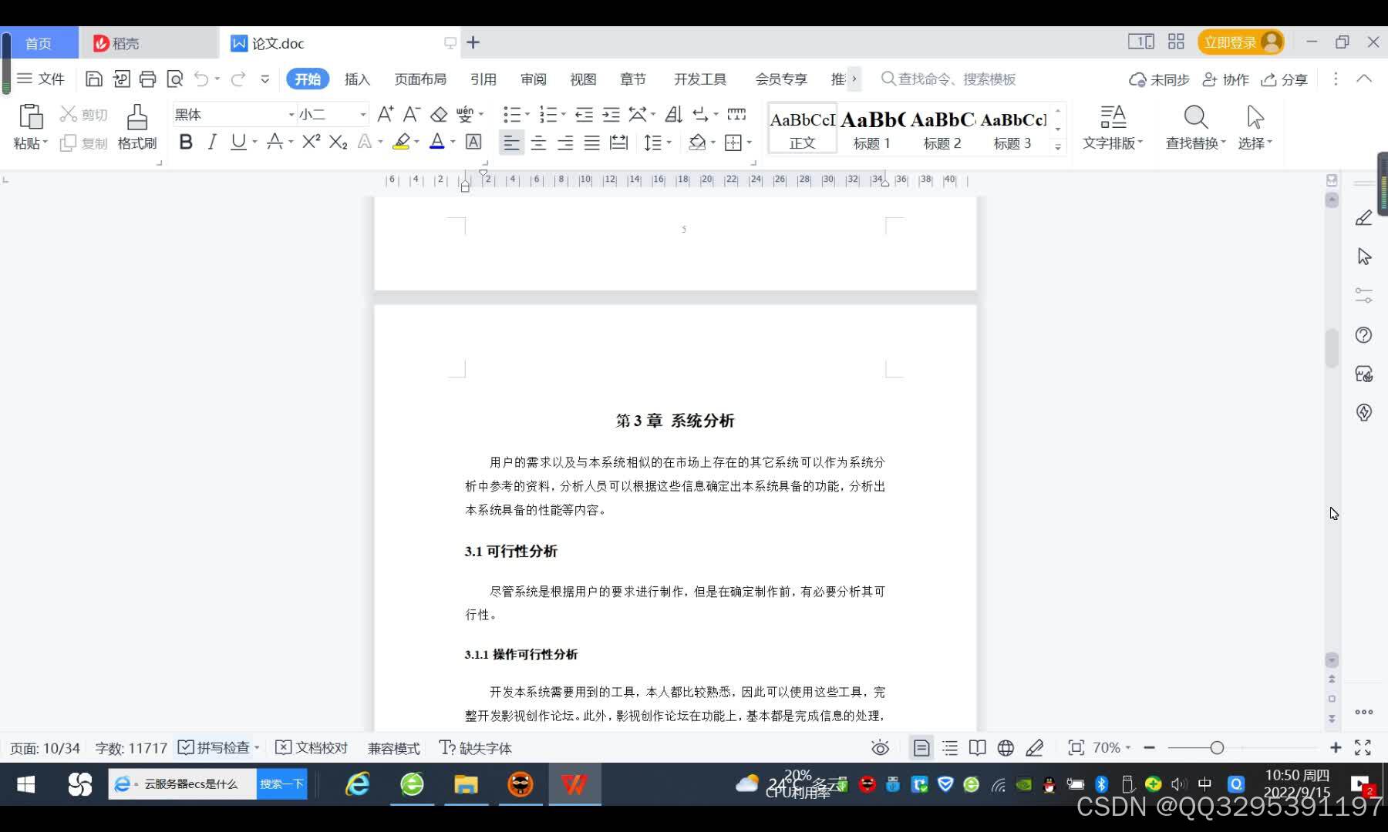This screenshot has width=1388, height=832.
Task: Expand the styles gallery arrow
Action: 1058,146
